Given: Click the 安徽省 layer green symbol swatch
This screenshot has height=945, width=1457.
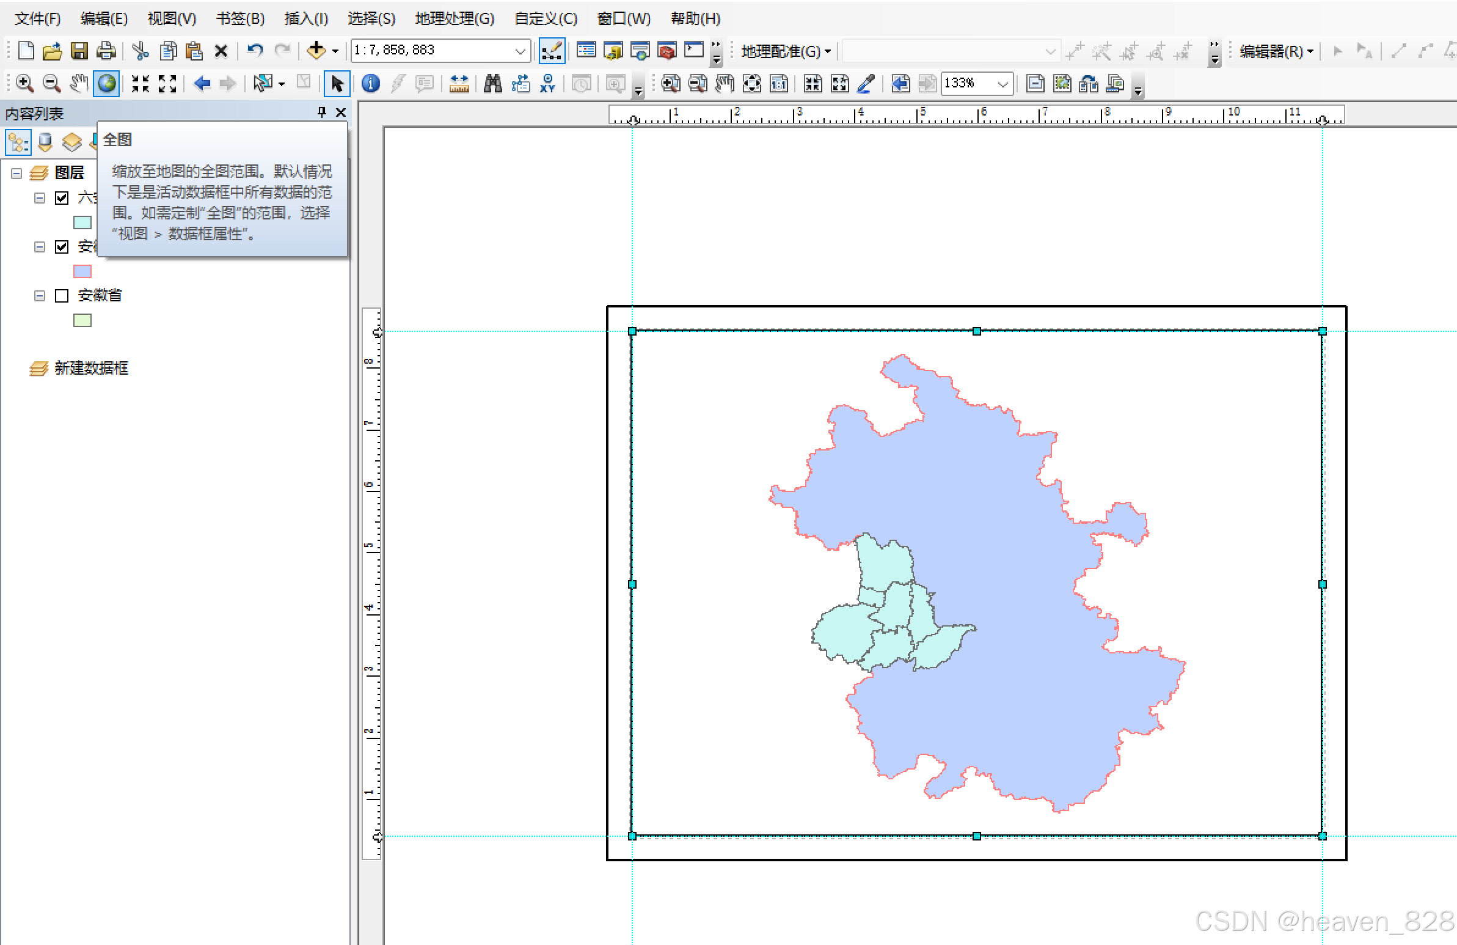Looking at the screenshot, I should [x=82, y=320].
